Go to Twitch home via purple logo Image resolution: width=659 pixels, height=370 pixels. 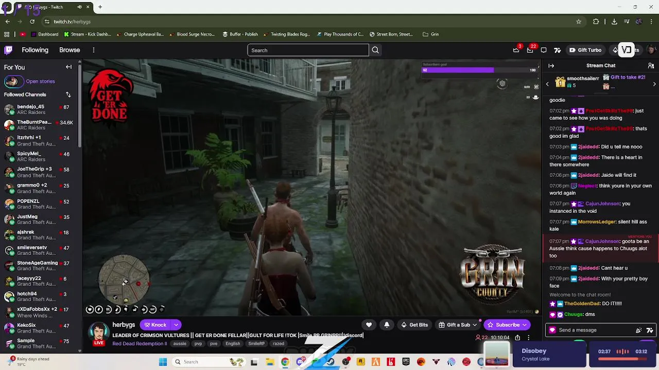click(8, 50)
